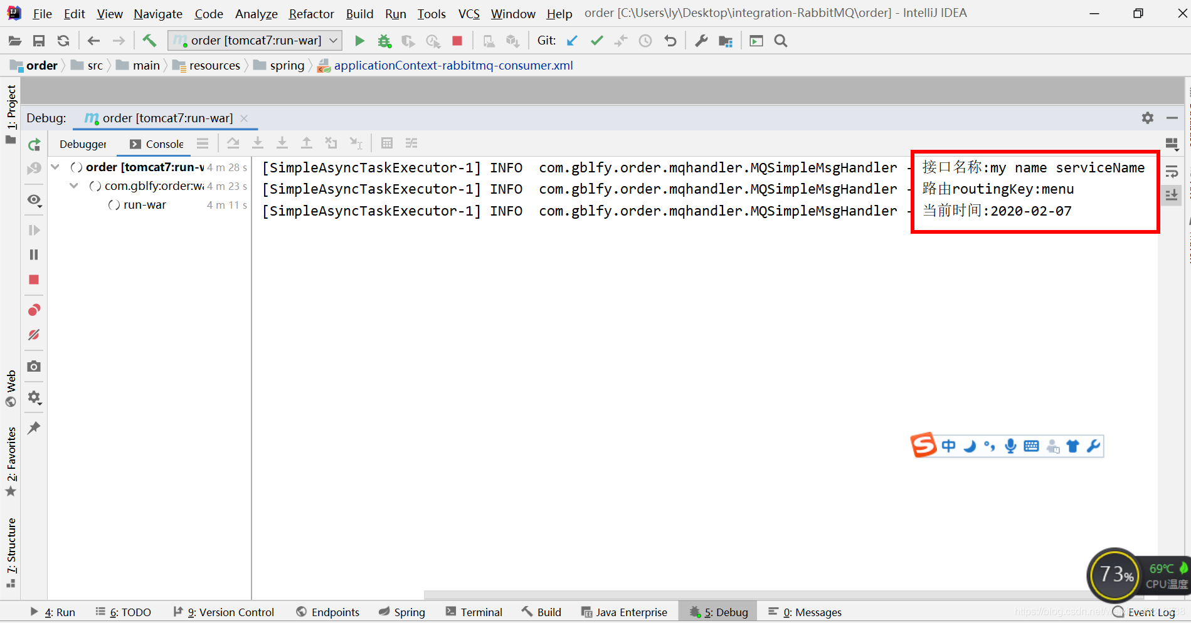Open Git history clock icon
This screenshot has height=623, width=1191.
[x=645, y=41]
